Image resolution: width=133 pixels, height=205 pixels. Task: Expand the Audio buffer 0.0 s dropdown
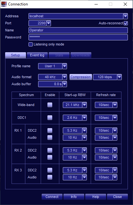pyautogui.click(x=65, y=84)
